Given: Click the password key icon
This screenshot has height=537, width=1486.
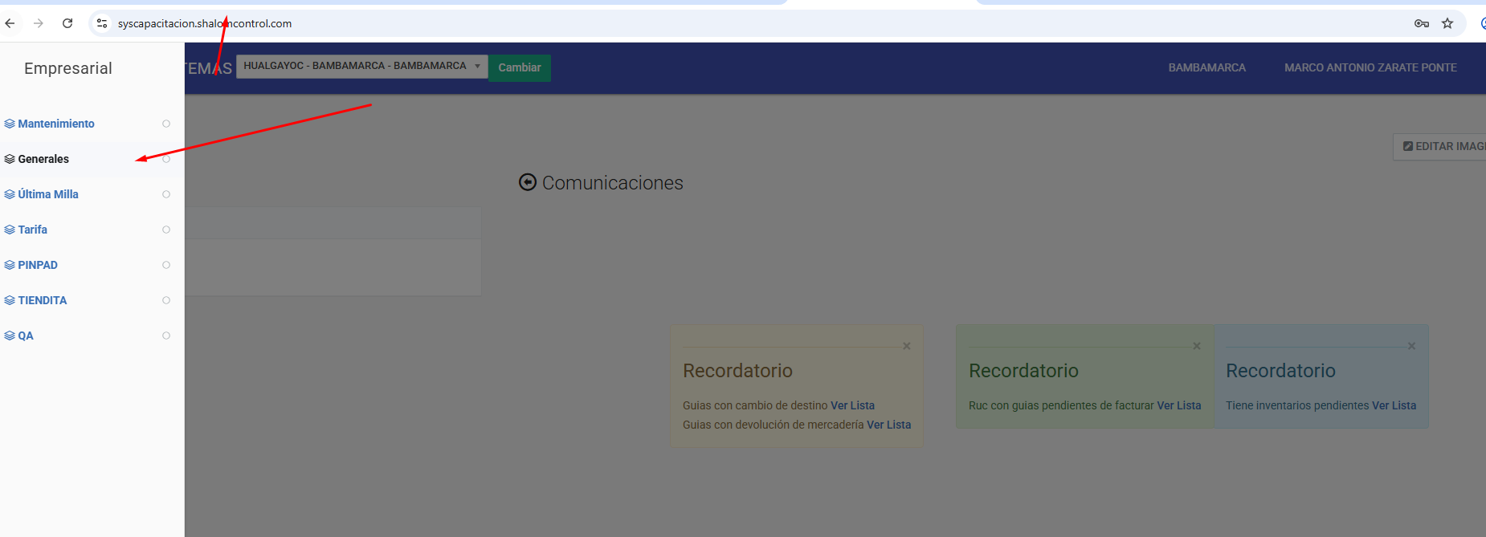Looking at the screenshot, I should (1421, 23).
